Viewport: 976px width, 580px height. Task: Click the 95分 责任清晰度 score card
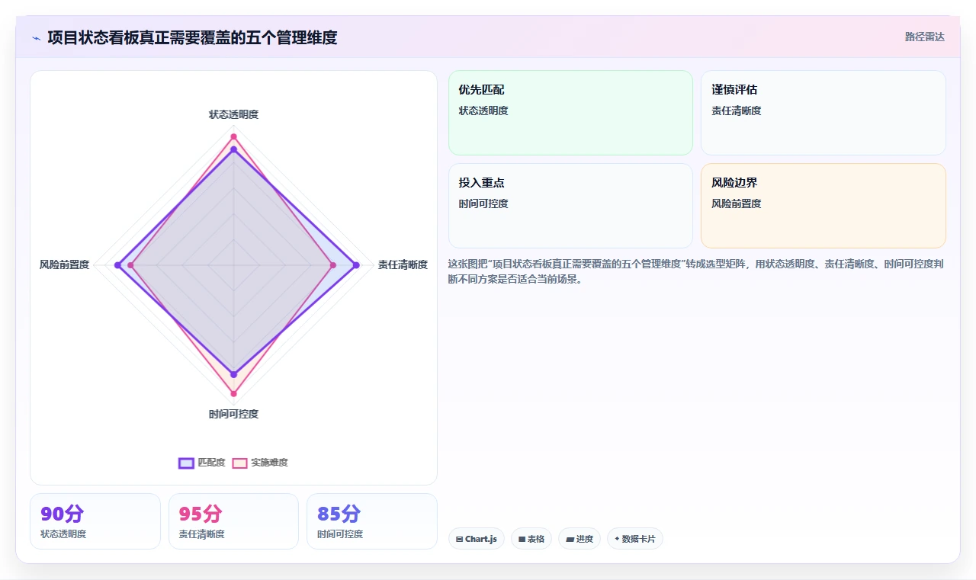(x=233, y=521)
